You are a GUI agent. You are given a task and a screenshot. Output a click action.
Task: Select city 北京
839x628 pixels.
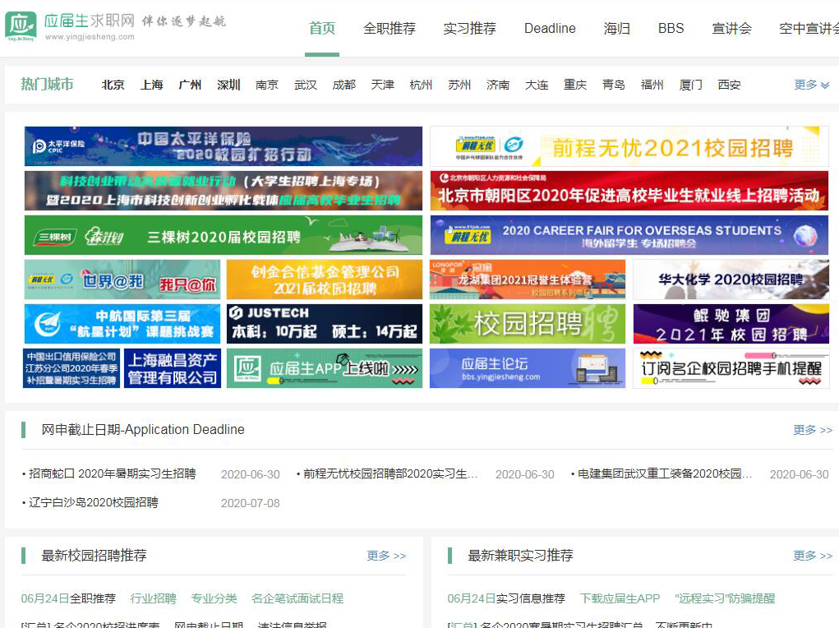[113, 85]
